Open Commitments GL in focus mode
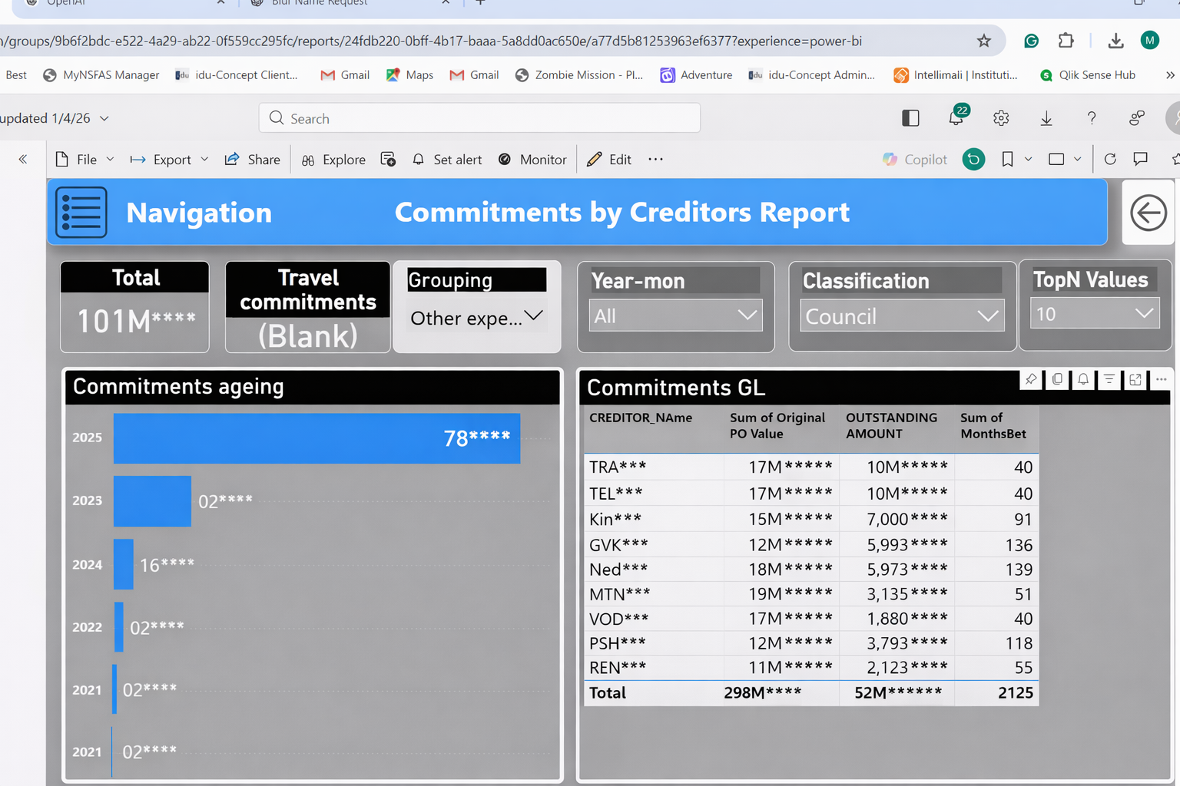Image resolution: width=1180 pixels, height=786 pixels. pos(1135,379)
